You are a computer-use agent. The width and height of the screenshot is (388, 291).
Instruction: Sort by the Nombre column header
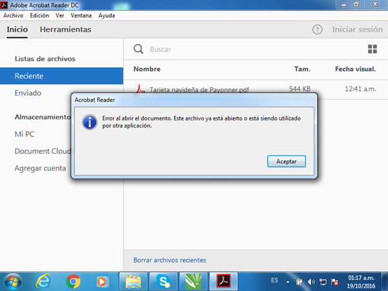147,69
